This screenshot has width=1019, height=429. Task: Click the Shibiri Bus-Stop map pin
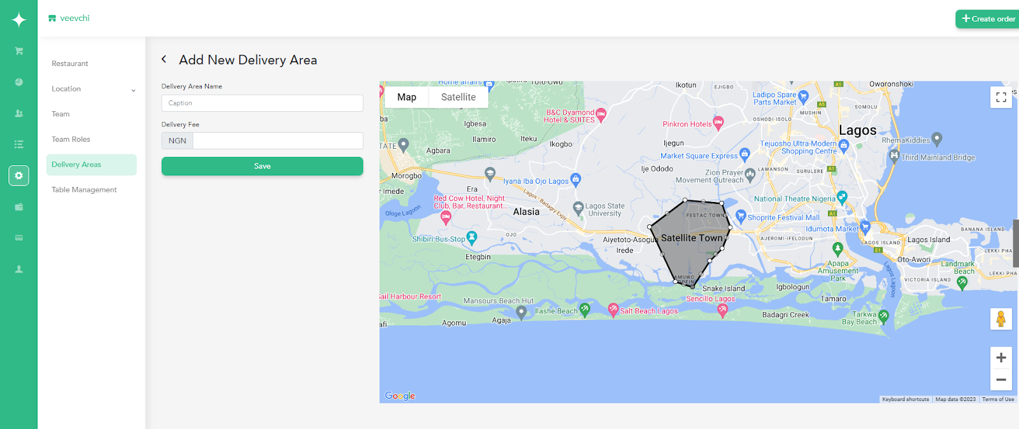click(x=472, y=238)
